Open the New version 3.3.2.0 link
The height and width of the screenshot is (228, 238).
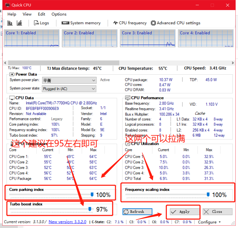[x=67, y=222]
